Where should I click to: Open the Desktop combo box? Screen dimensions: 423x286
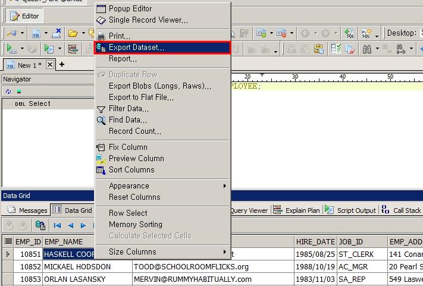coord(420,33)
